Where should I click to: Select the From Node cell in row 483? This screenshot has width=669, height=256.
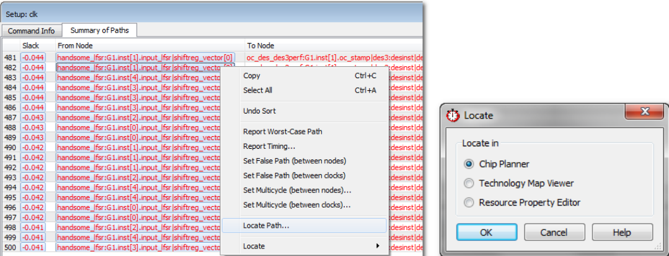pos(138,78)
